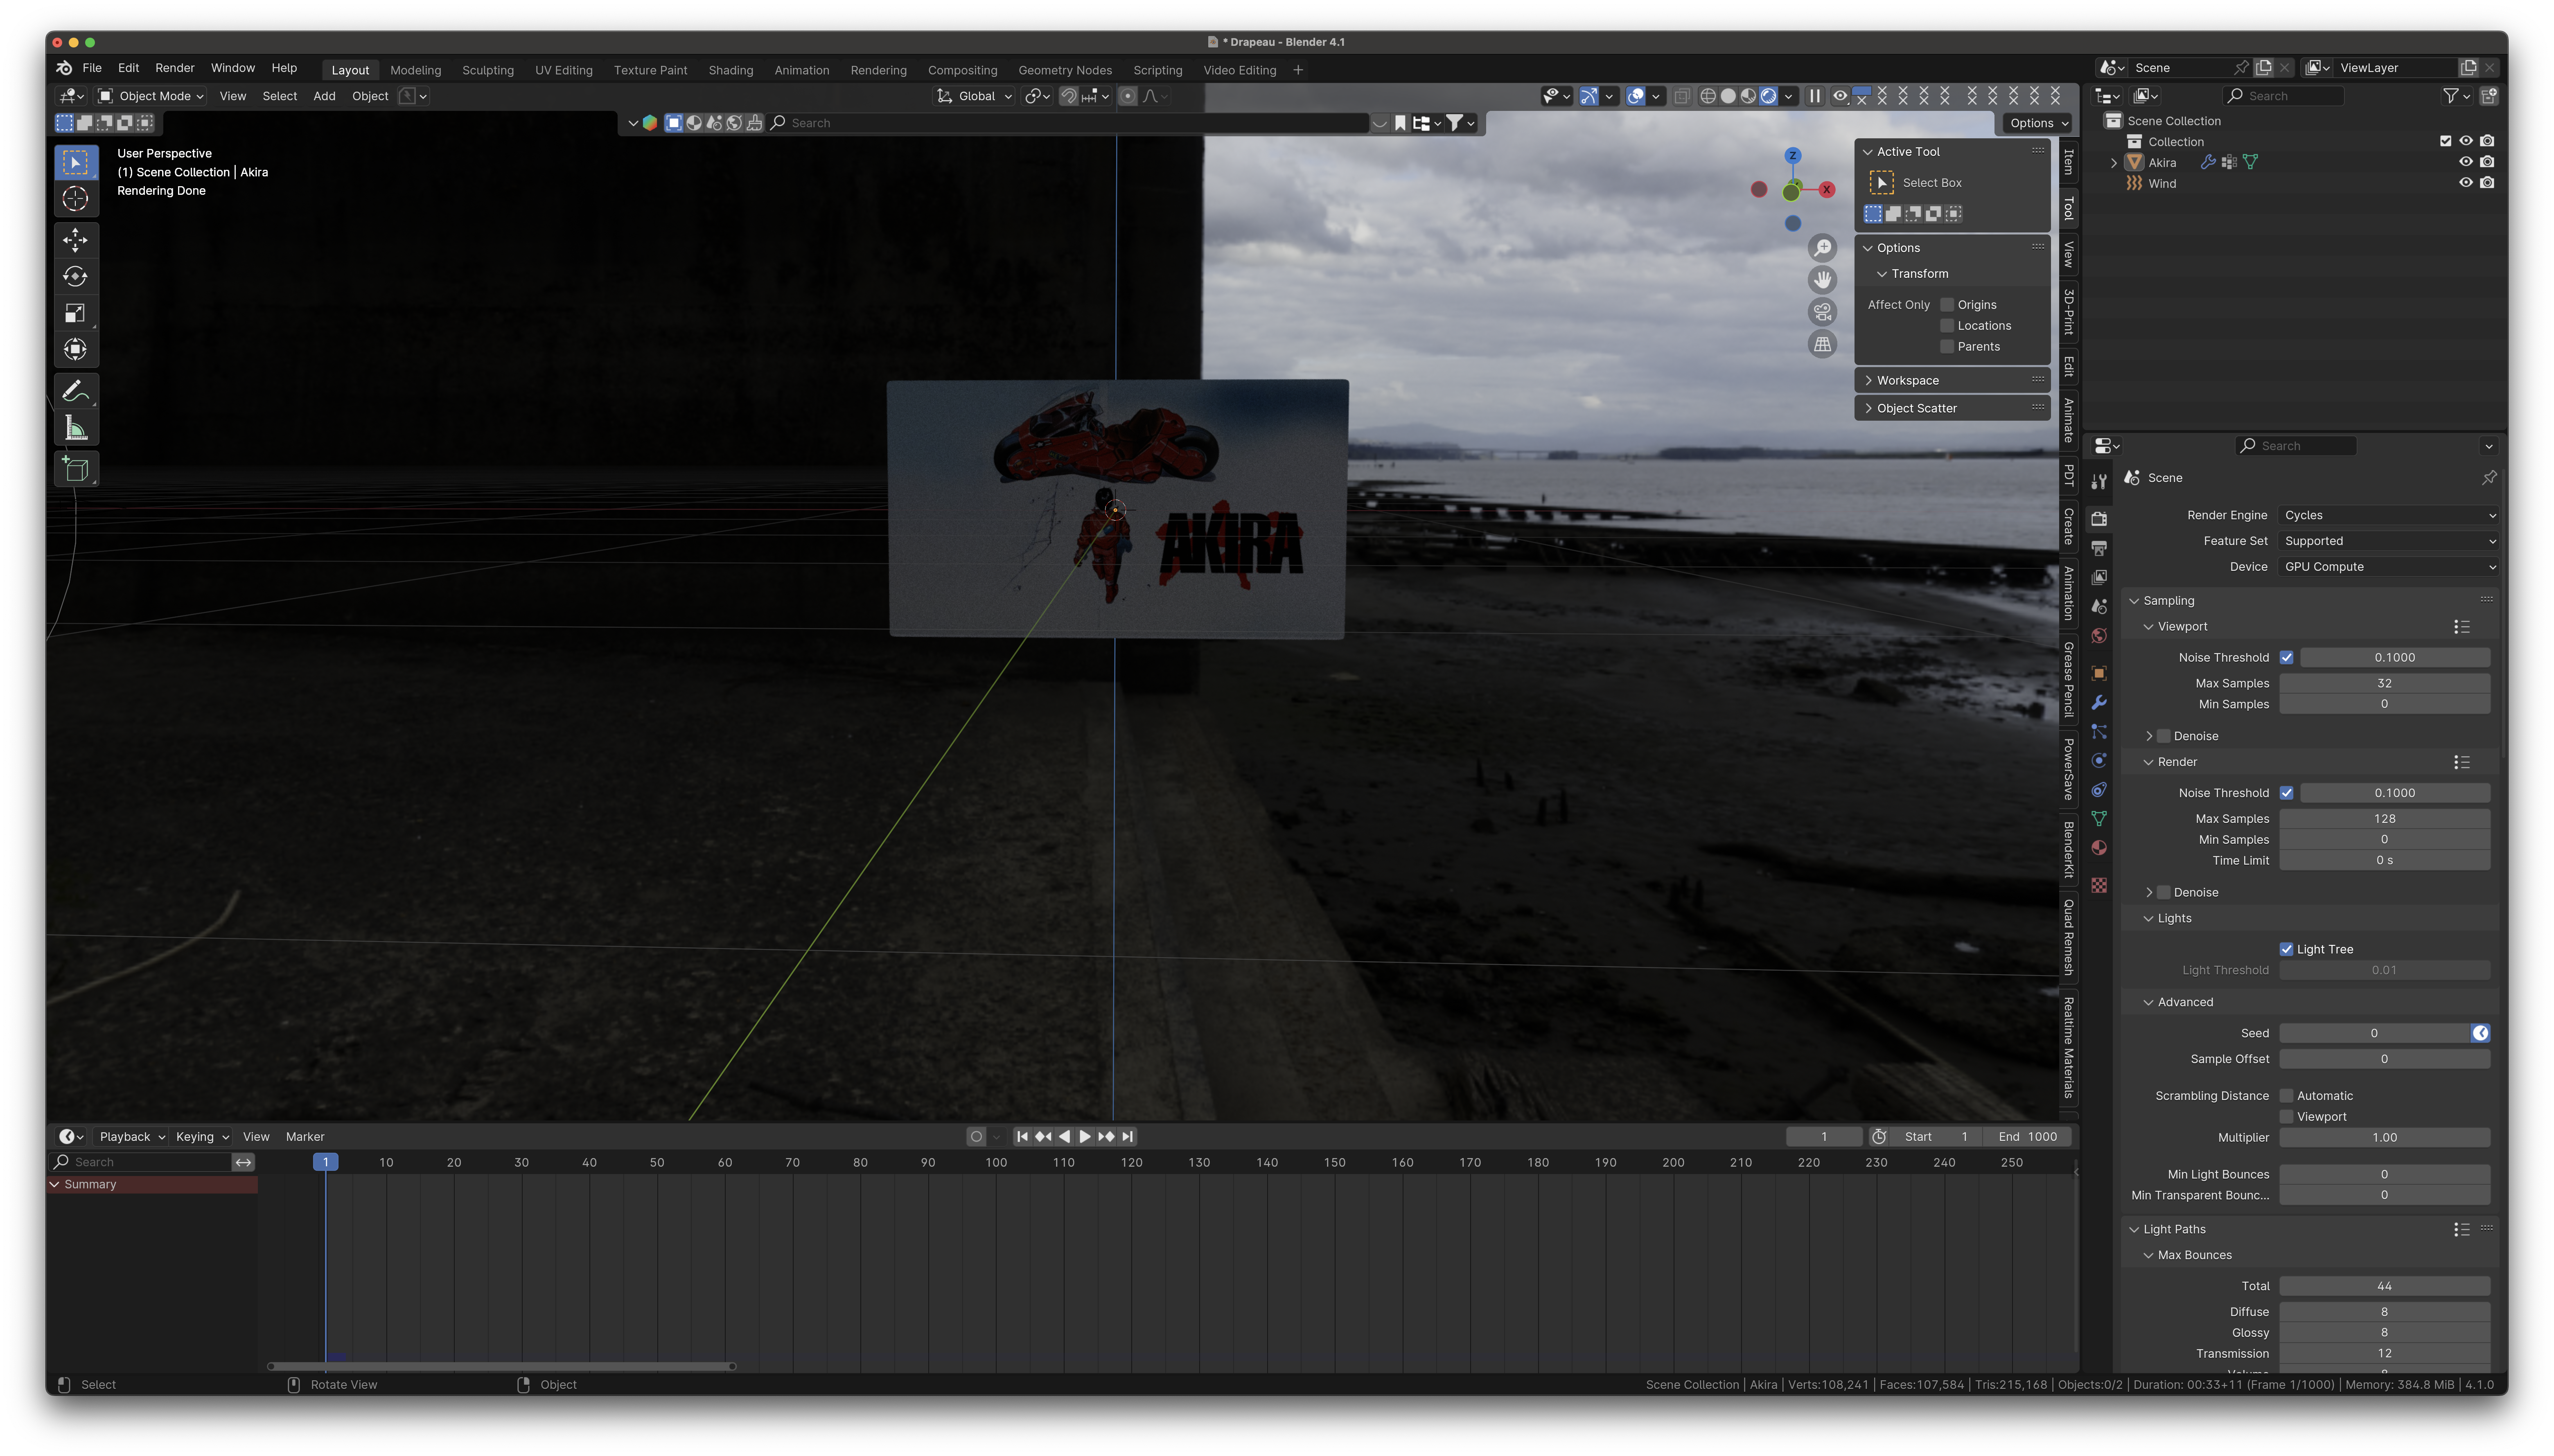Open the Physics properties tab icon
Image resolution: width=2554 pixels, height=1456 pixels.
(x=2099, y=761)
